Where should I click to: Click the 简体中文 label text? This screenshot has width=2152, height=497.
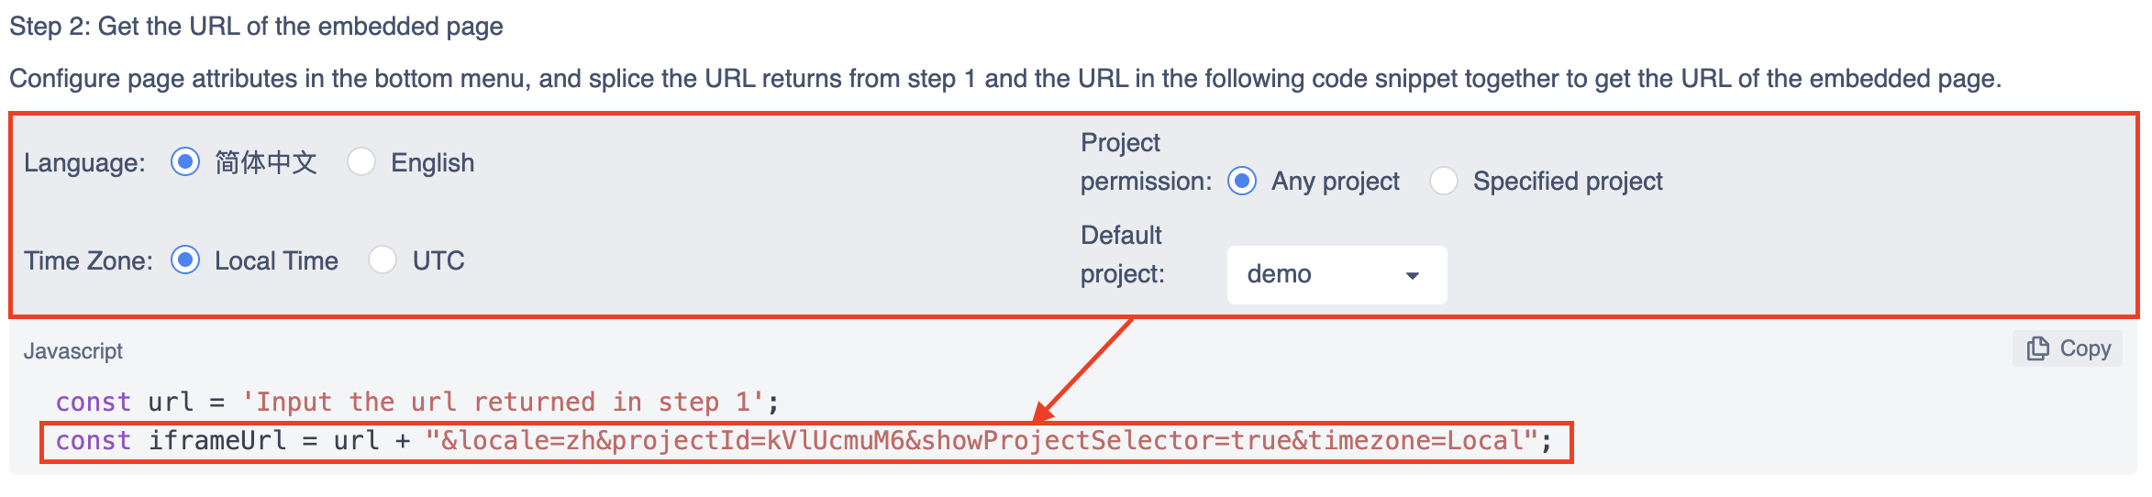(266, 162)
